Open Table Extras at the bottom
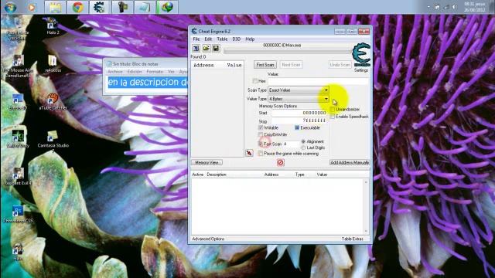 click(353, 239)
